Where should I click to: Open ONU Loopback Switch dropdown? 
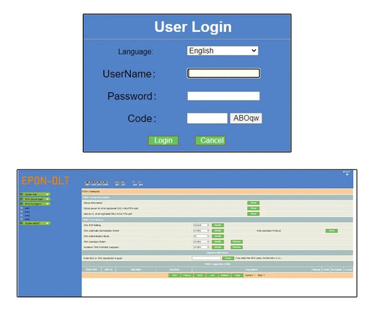[201, 242]
